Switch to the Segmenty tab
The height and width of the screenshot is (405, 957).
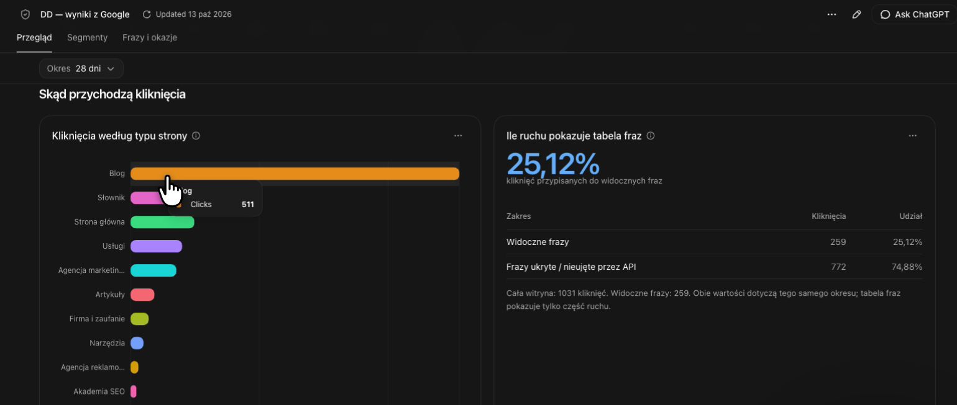tap(87, 37)
